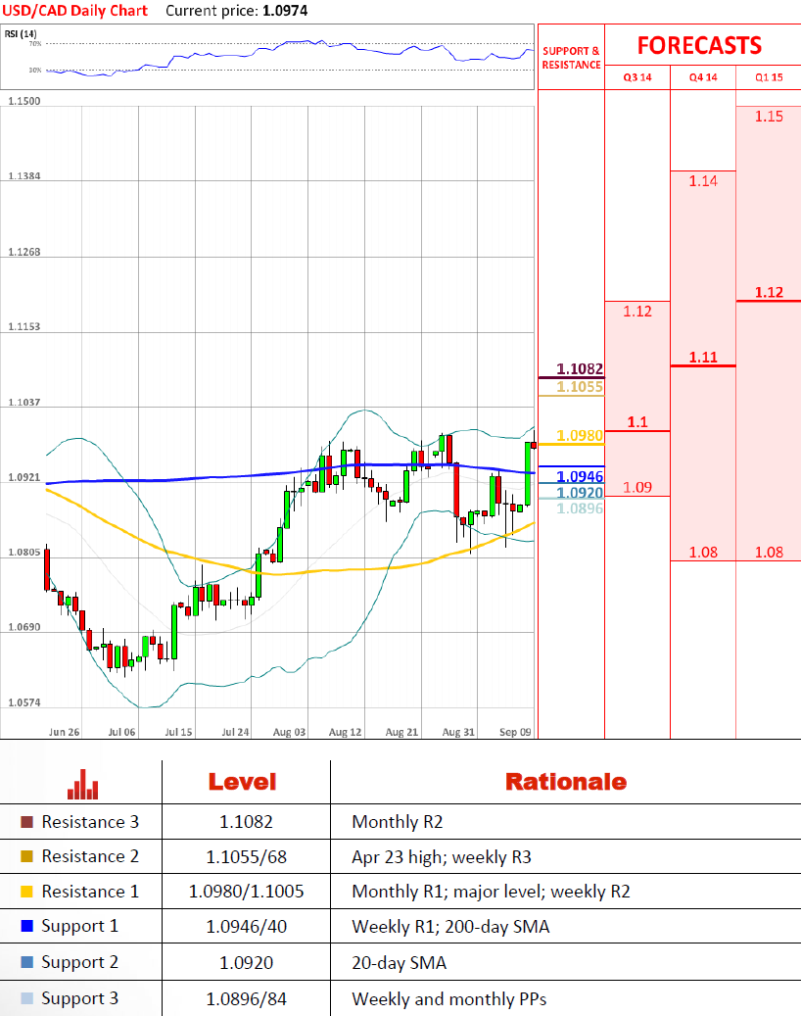This screenshot has height=1016, width=801.
Task: Select the Q4 14 forecast column header
Action: pyautogui.click(x=703, y=77)
